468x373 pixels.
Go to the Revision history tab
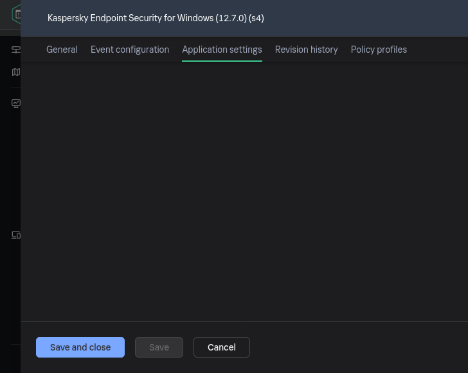306,50
